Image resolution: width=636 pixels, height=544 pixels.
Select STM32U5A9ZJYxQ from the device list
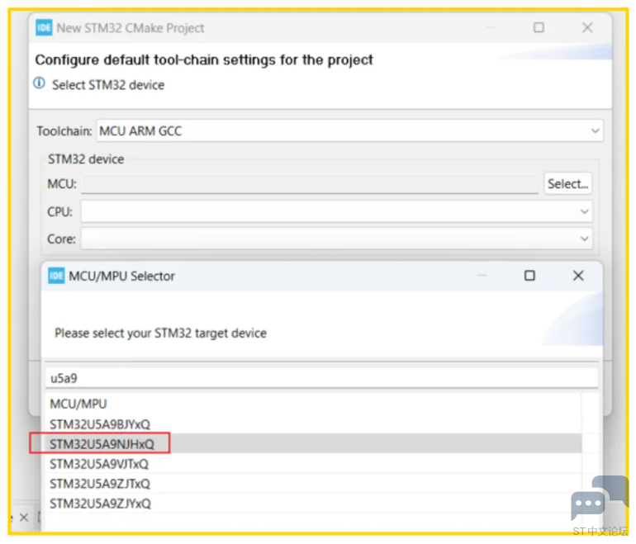[314, 503]
